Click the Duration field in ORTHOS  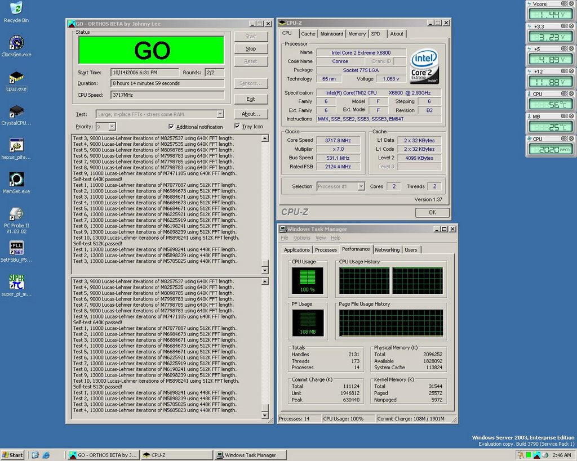click(167, 83)
